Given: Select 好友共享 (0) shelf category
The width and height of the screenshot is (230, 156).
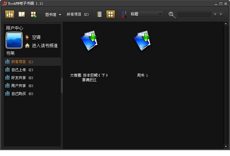Looking at the screenshot, I should pyautogui.click(x=32, y=77).
